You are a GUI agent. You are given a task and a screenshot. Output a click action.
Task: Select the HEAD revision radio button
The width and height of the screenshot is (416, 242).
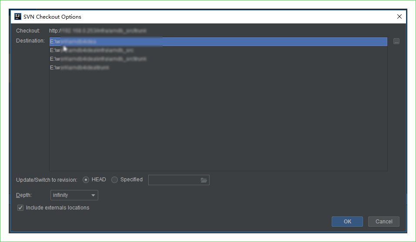[86, 180]
